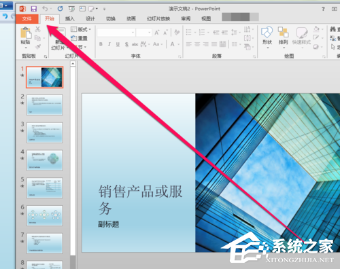Click the 排列 Arrange button

[x=283, y=37]
